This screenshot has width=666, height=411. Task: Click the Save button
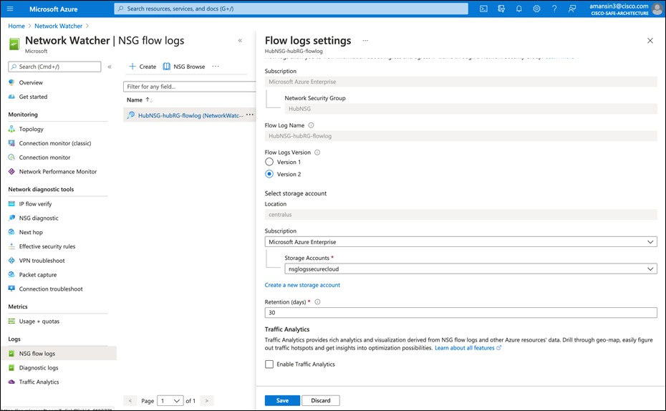(x=282, y=400)
